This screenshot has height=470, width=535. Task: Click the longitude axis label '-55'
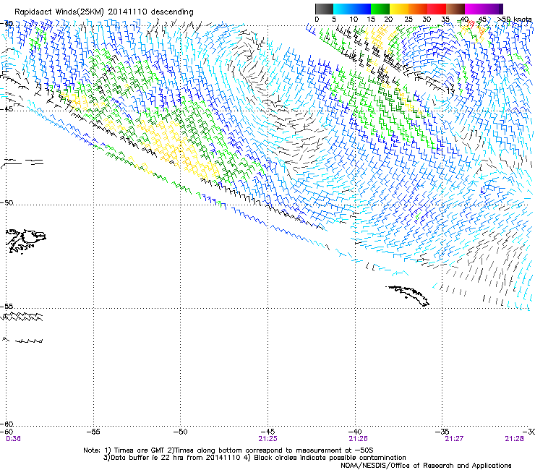point(93,432)
